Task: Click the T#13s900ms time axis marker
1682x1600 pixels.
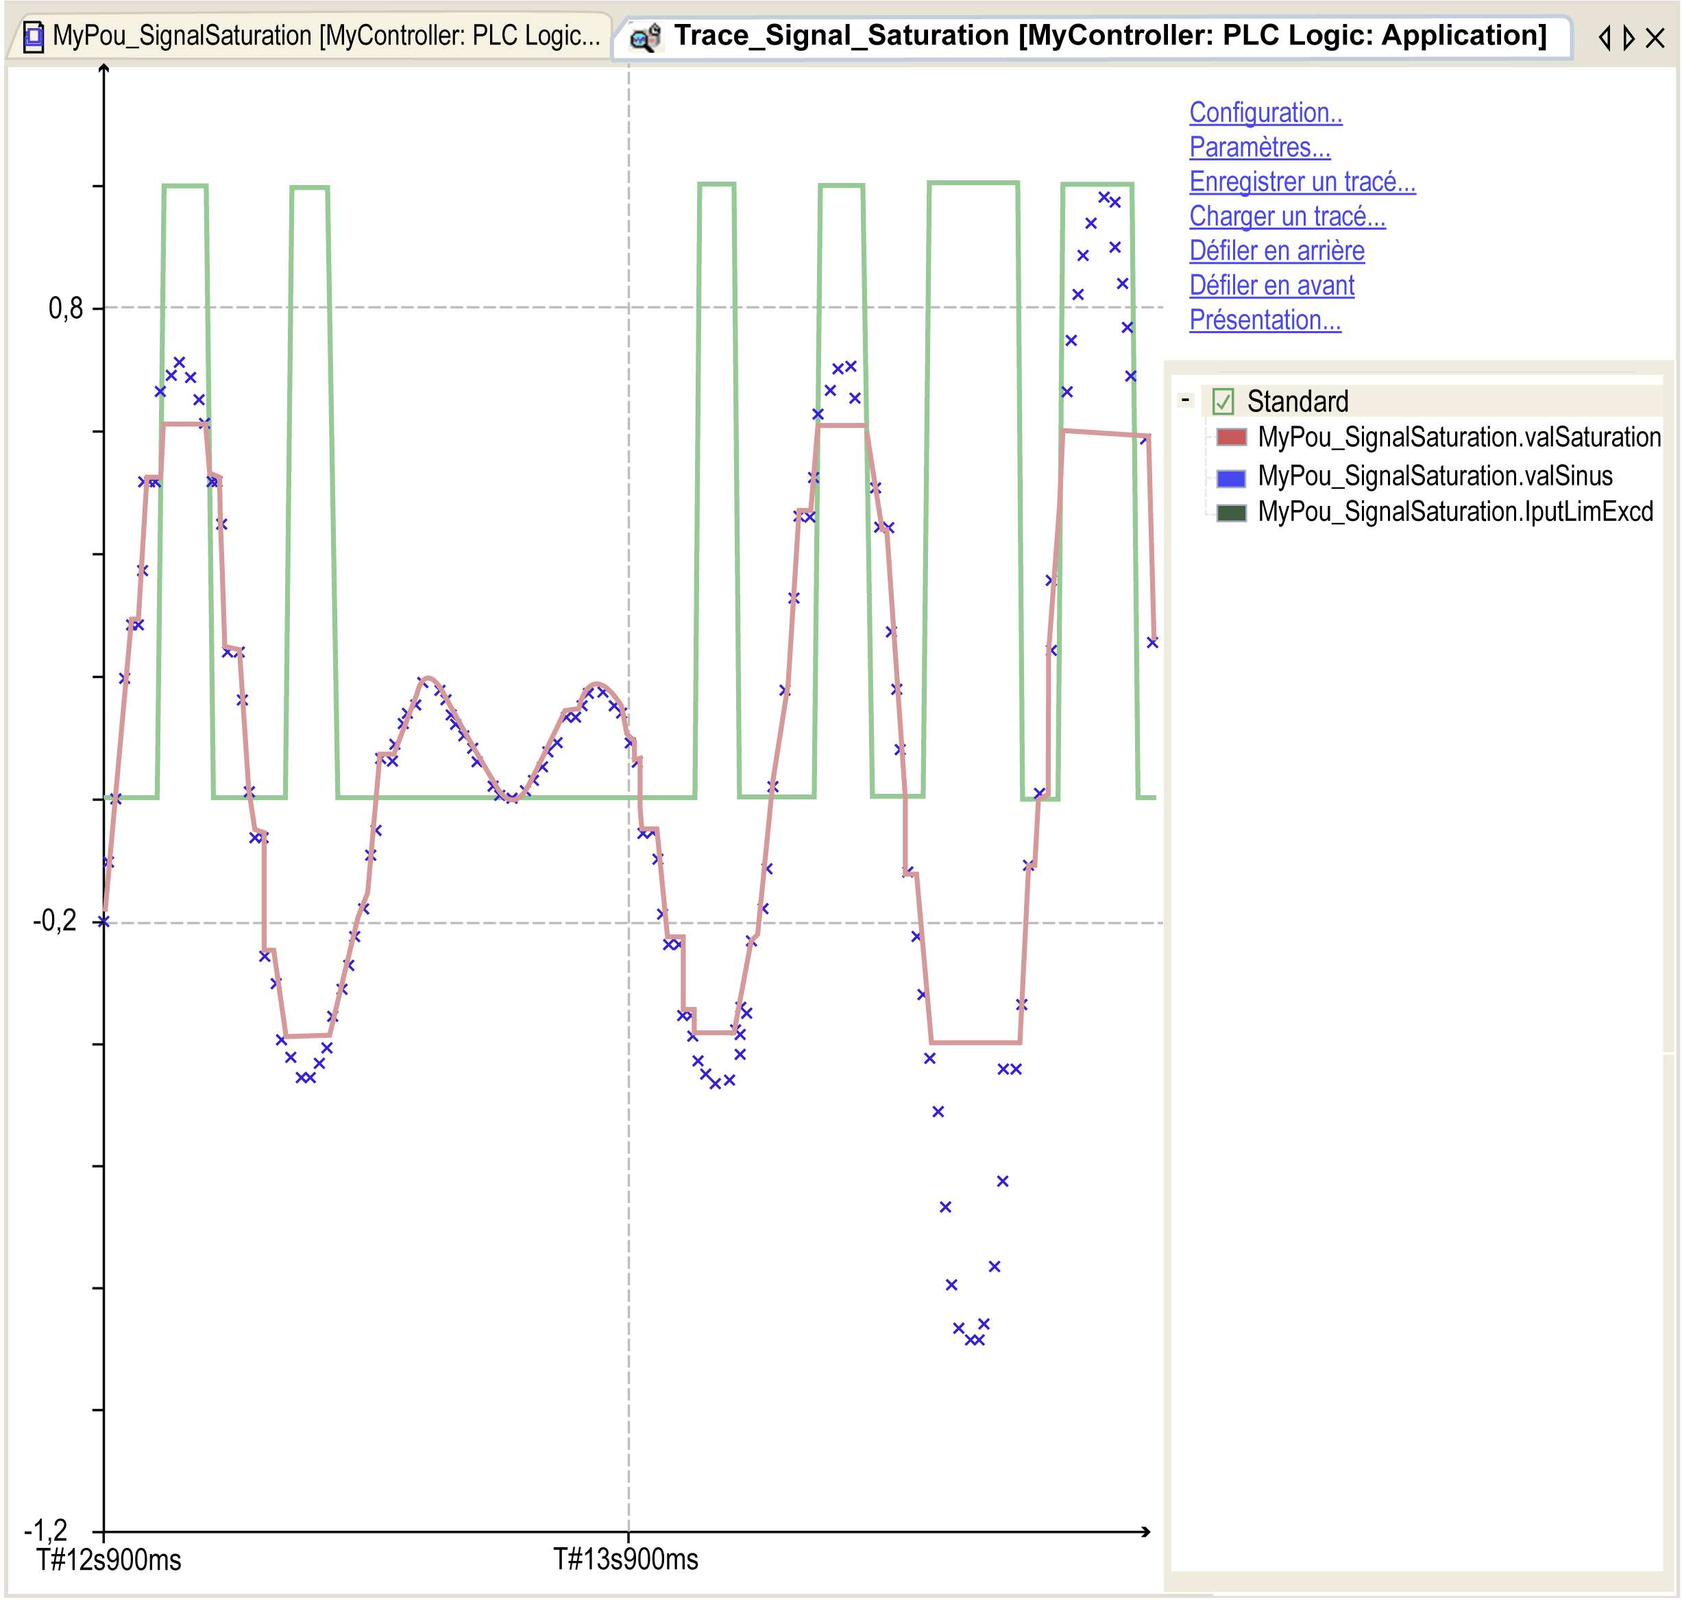Action: 625,1559
